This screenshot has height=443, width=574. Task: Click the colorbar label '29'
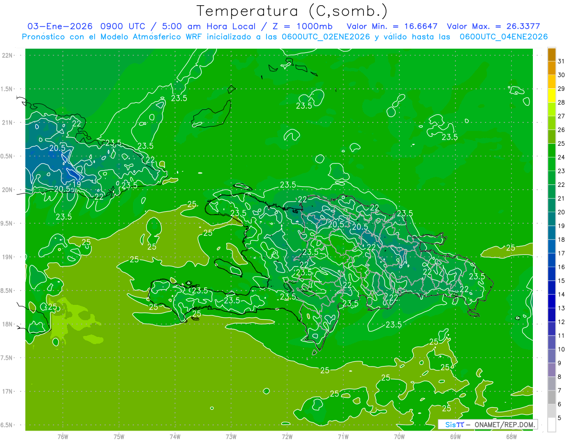pos(561,89)
